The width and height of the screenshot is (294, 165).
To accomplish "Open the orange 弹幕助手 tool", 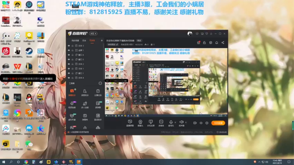I will click(72, 92).
